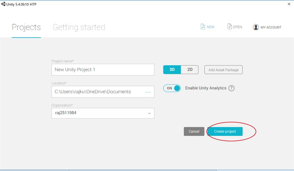The height and width of the screenshot is (171, 294).
Task: Expand the Organization dropdown arrow
Action: (x=149, y=113)
